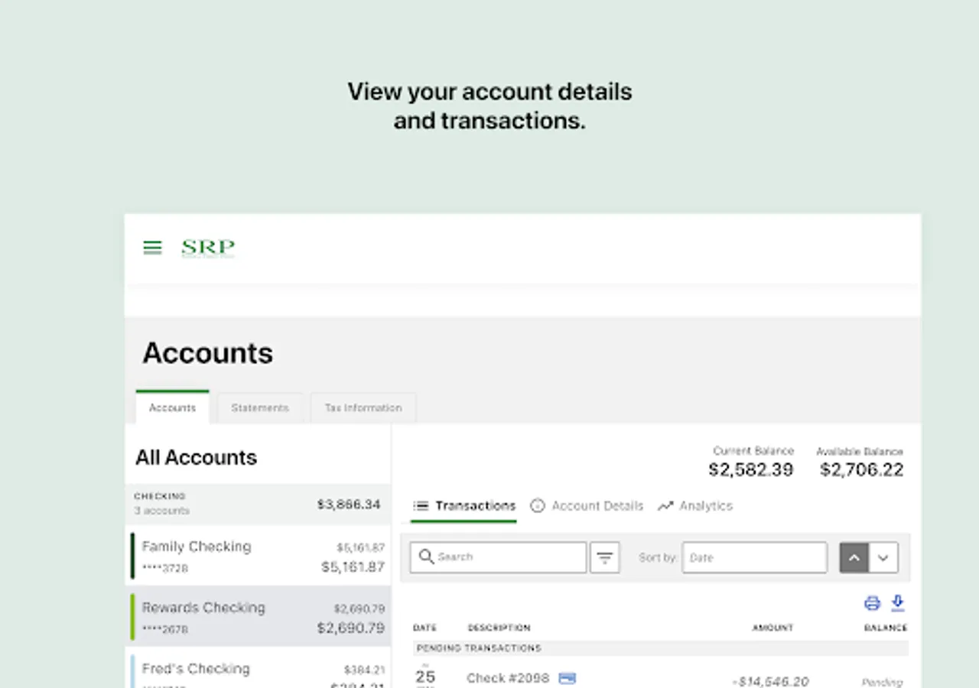Click the SRP logo
This screenshot has height=688, width=979.
(x=208, y=247)
